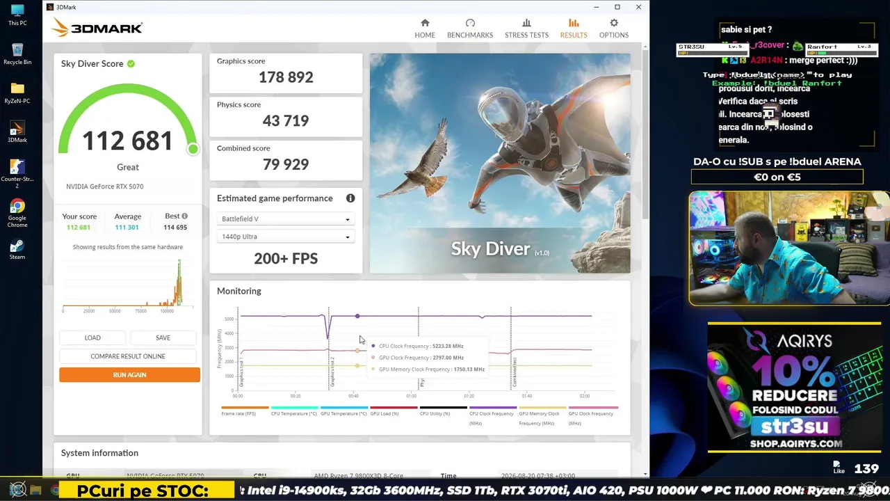
Task: Click the 3DMark logo in the header
Action: [97, 28]
